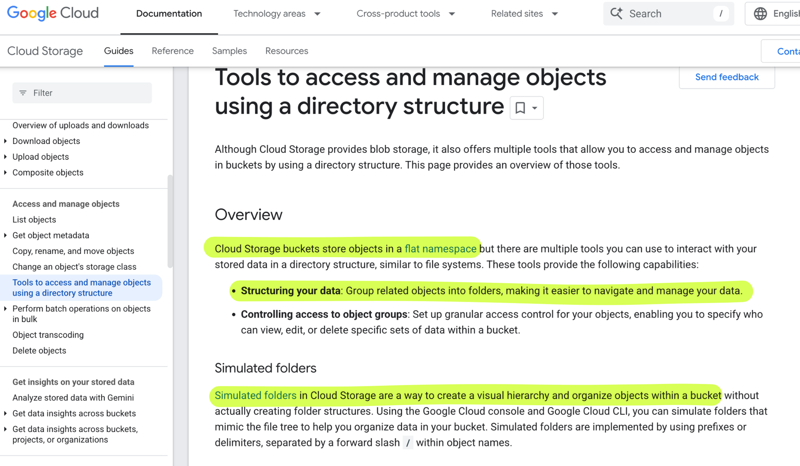Image resolution: width=800 pixels, height=466 pixels.
Task: Follow the flat namespace link
Action: click(440, 249)
